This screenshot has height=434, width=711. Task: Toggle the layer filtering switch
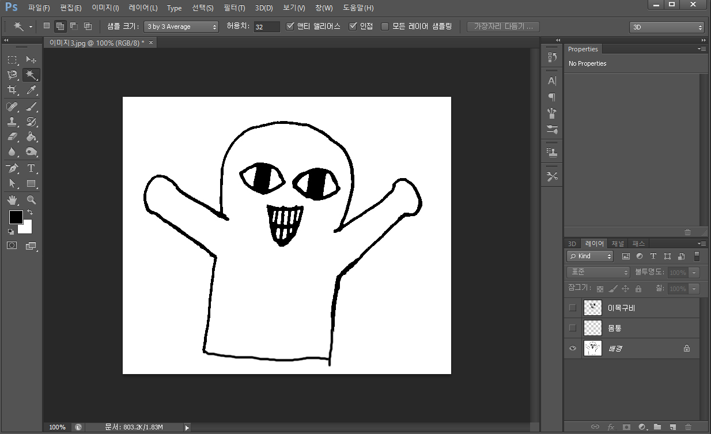697,256
